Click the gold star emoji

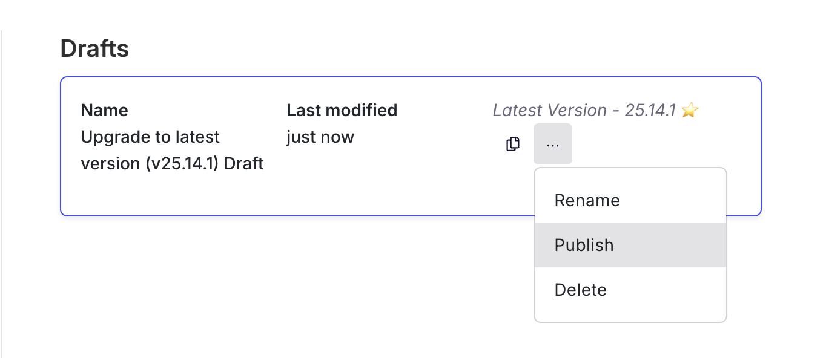pos(690,111)
